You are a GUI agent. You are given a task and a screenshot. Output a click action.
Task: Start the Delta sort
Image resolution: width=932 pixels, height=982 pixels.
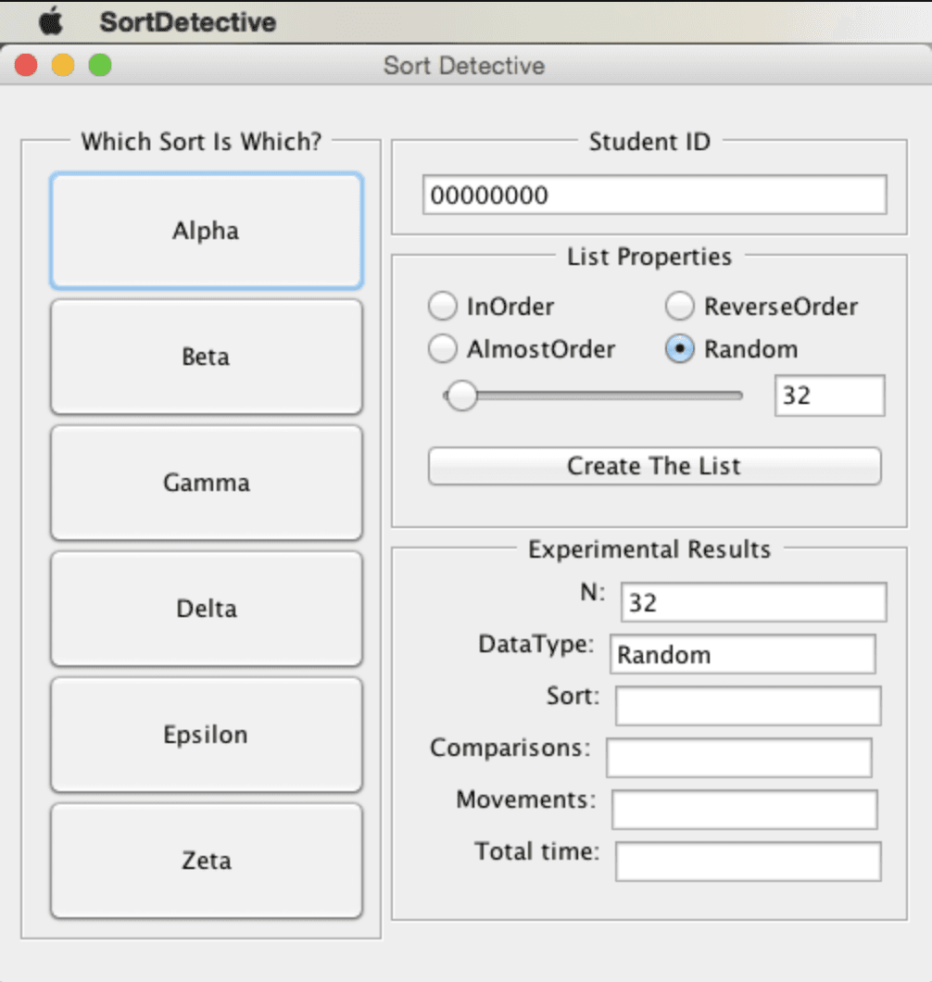click(206, 609)
